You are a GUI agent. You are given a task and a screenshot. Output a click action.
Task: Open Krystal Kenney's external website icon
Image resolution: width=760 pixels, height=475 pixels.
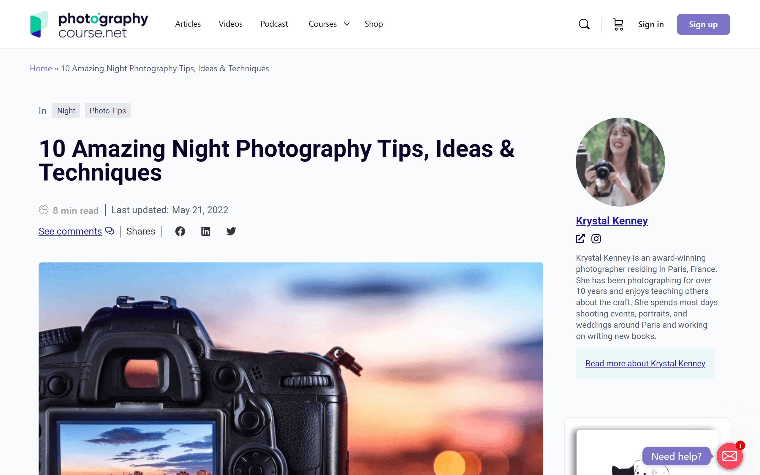pyautogui.click(x=580, y=239)
